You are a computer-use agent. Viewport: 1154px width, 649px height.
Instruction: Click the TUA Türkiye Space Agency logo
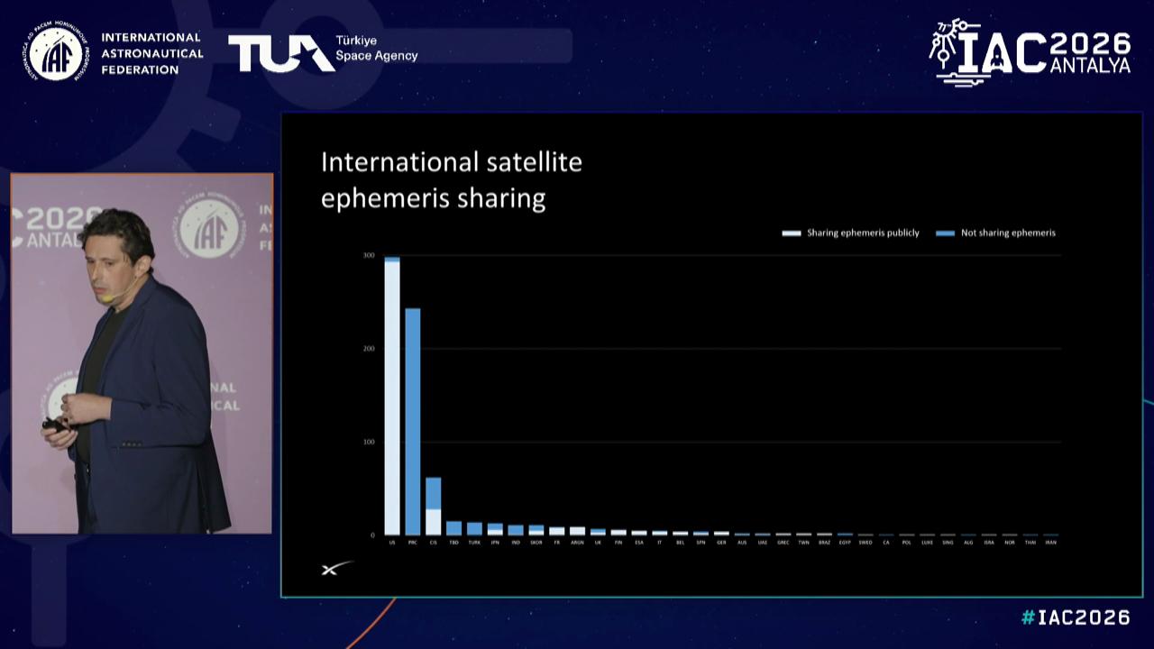tap(323, 53)
